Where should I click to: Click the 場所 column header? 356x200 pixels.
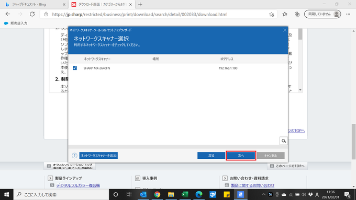(155, 59)
